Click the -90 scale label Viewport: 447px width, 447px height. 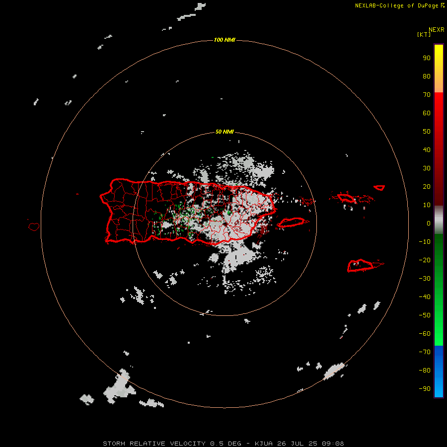(425, 388)
